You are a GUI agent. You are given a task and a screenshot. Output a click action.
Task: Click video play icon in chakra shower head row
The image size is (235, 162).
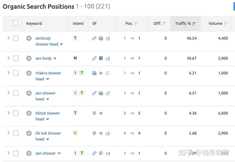[x=107, y=73]
